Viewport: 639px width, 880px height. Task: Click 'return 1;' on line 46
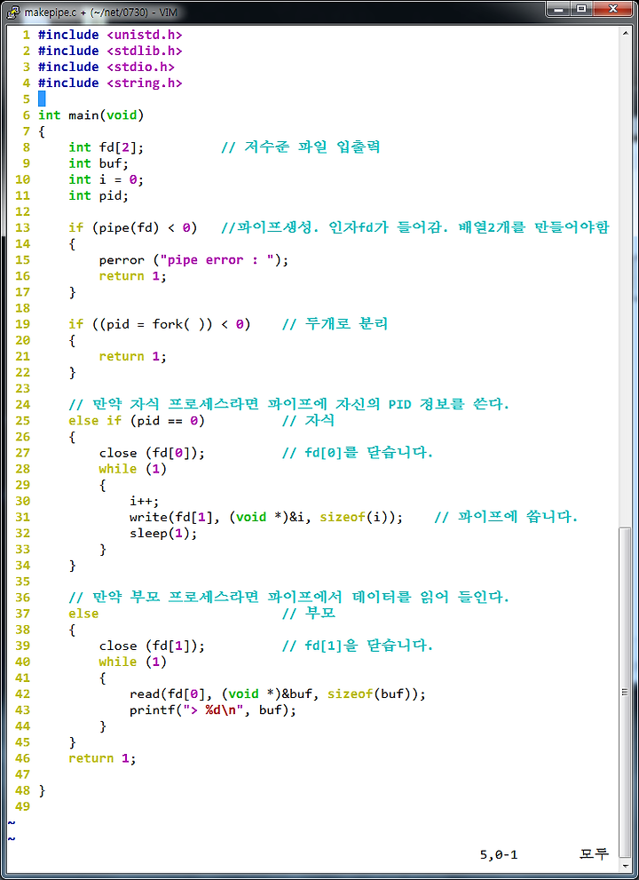tap(102, 758)
